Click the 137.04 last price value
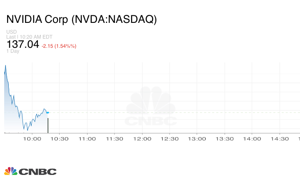Viewport: 300px width, 187px height. (22, 44)
